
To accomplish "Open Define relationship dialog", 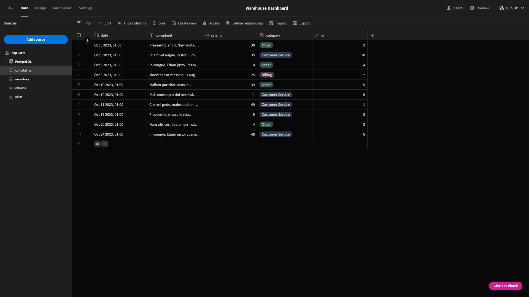I will [244, 23].
